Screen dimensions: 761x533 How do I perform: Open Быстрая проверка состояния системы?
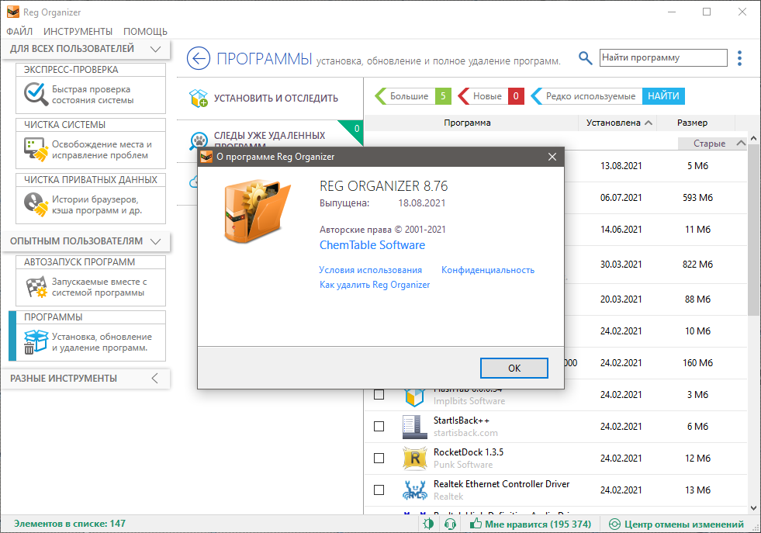[92, 95]
